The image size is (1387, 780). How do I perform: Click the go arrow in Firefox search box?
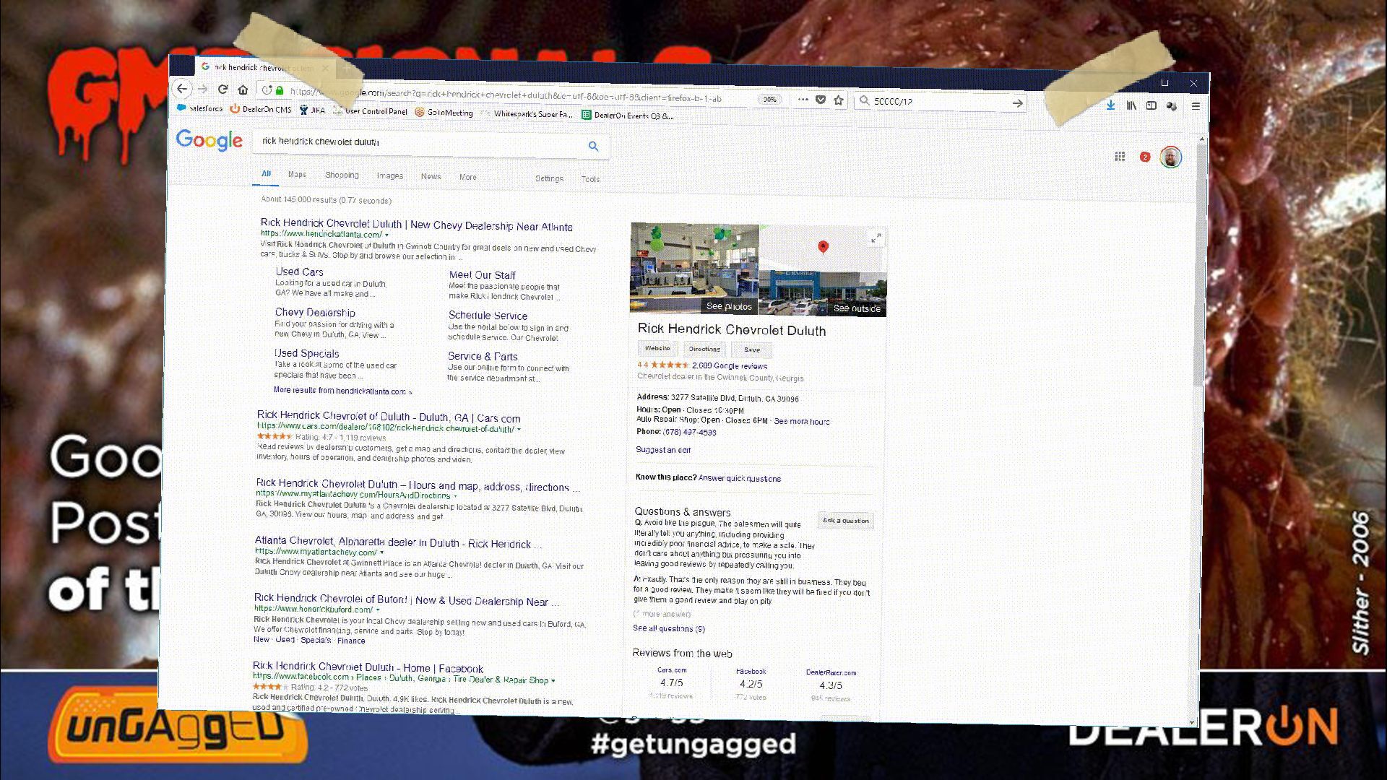click(1017, 103)
